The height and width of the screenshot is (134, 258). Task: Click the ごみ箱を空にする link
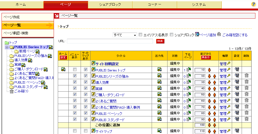point(235,35)
